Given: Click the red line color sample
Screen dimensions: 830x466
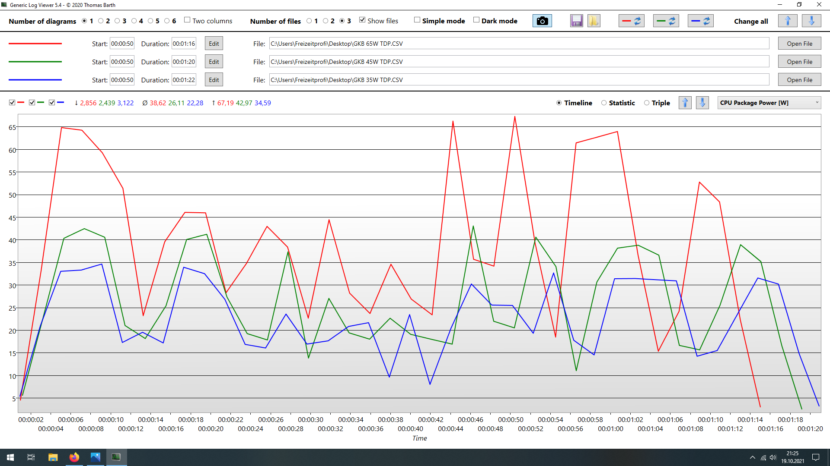Looking at the screenshot, I should [35, 44].
